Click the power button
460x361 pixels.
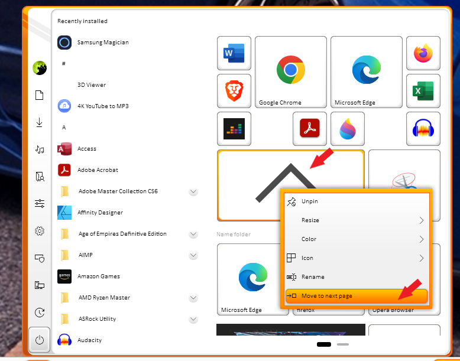coord(39,340)
